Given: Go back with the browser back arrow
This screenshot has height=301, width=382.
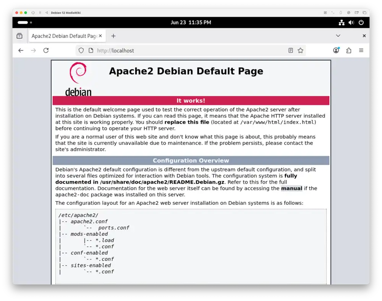Looking at the screenshot, I should (21, 50).
